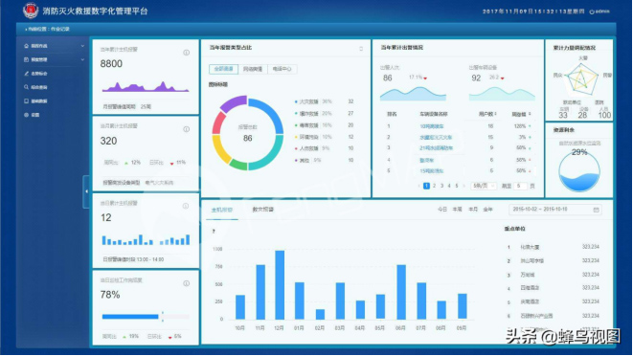Click the gear settings icon in sidebar
633x356 pixels.
[x=26, y=115]
